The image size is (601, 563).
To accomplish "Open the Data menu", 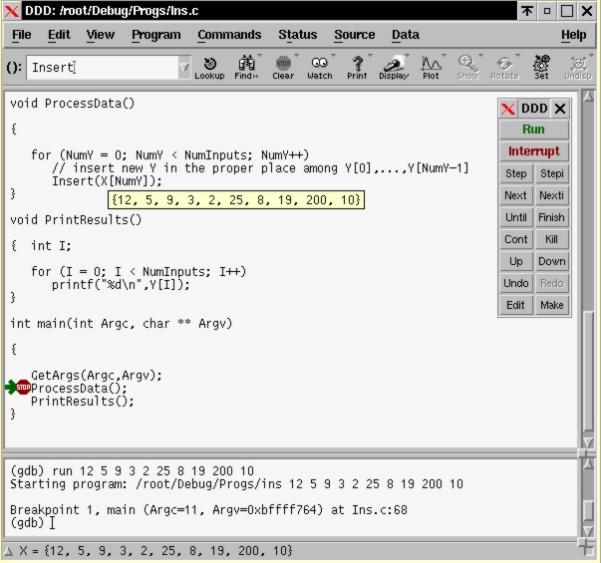I will pyautogui.click(x=406, y=35).
